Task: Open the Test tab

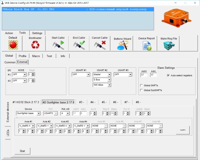Action: 49,56
